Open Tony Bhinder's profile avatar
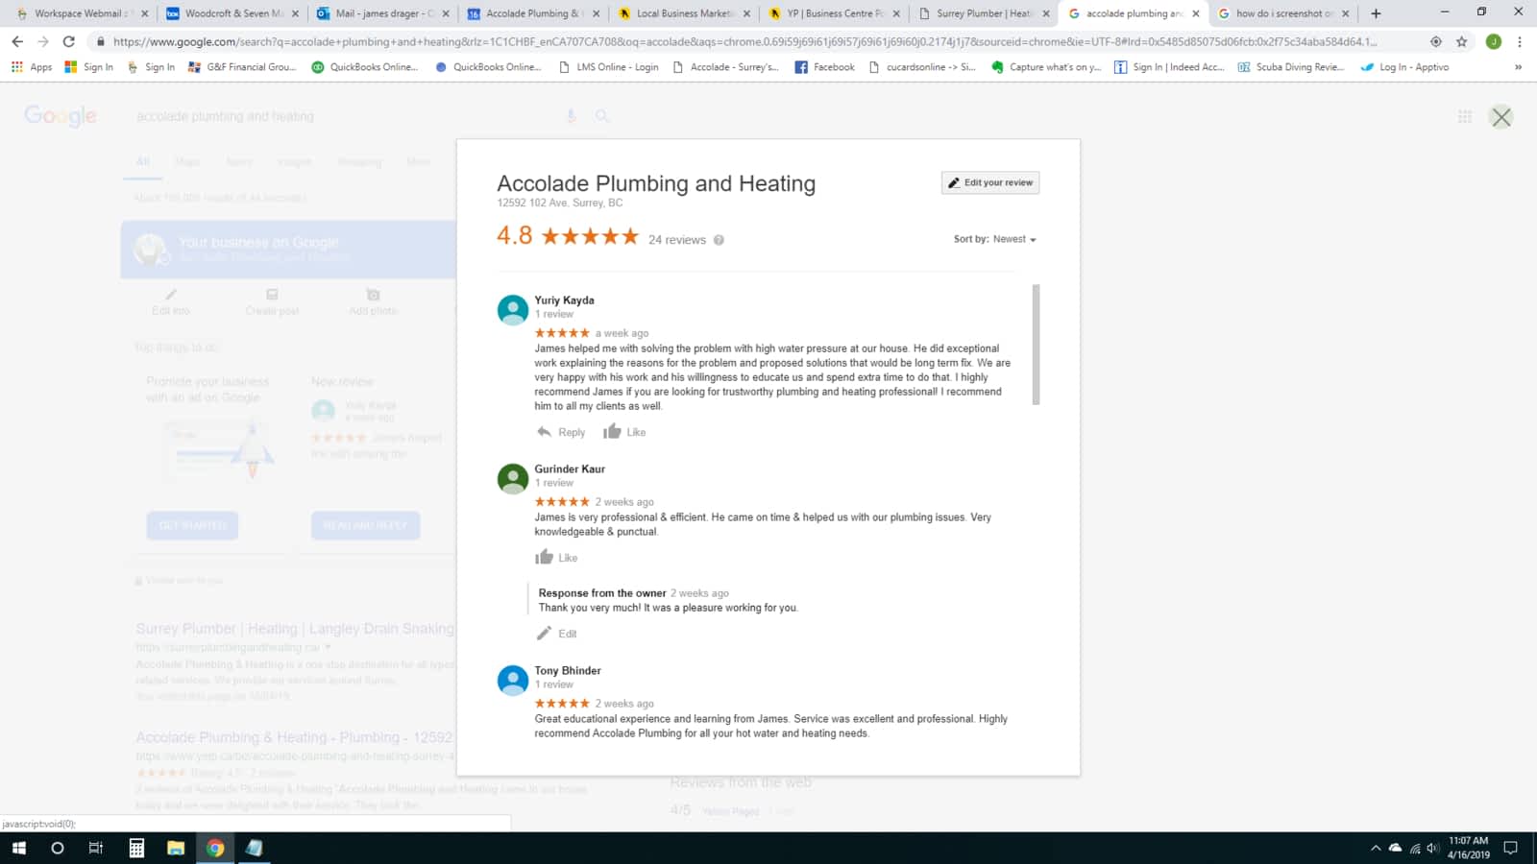The height and width of the screenshot is (864, 1537). [x=512, y=680]
